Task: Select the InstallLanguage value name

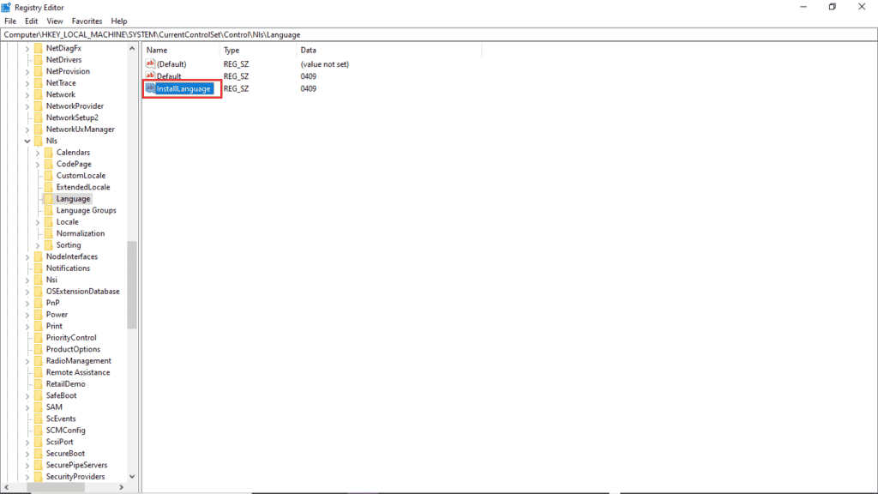Action: pyautogui.click(x=183, y=88)
